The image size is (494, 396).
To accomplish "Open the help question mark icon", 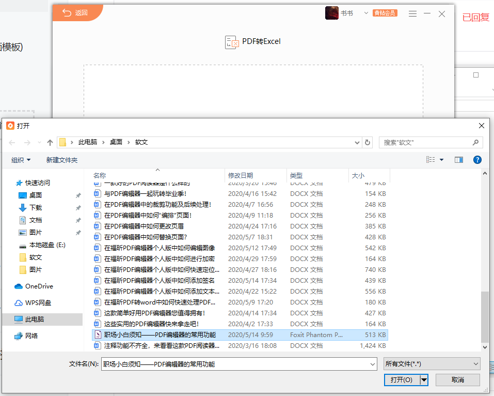I will pyautogui.click(x=477, y=159).
